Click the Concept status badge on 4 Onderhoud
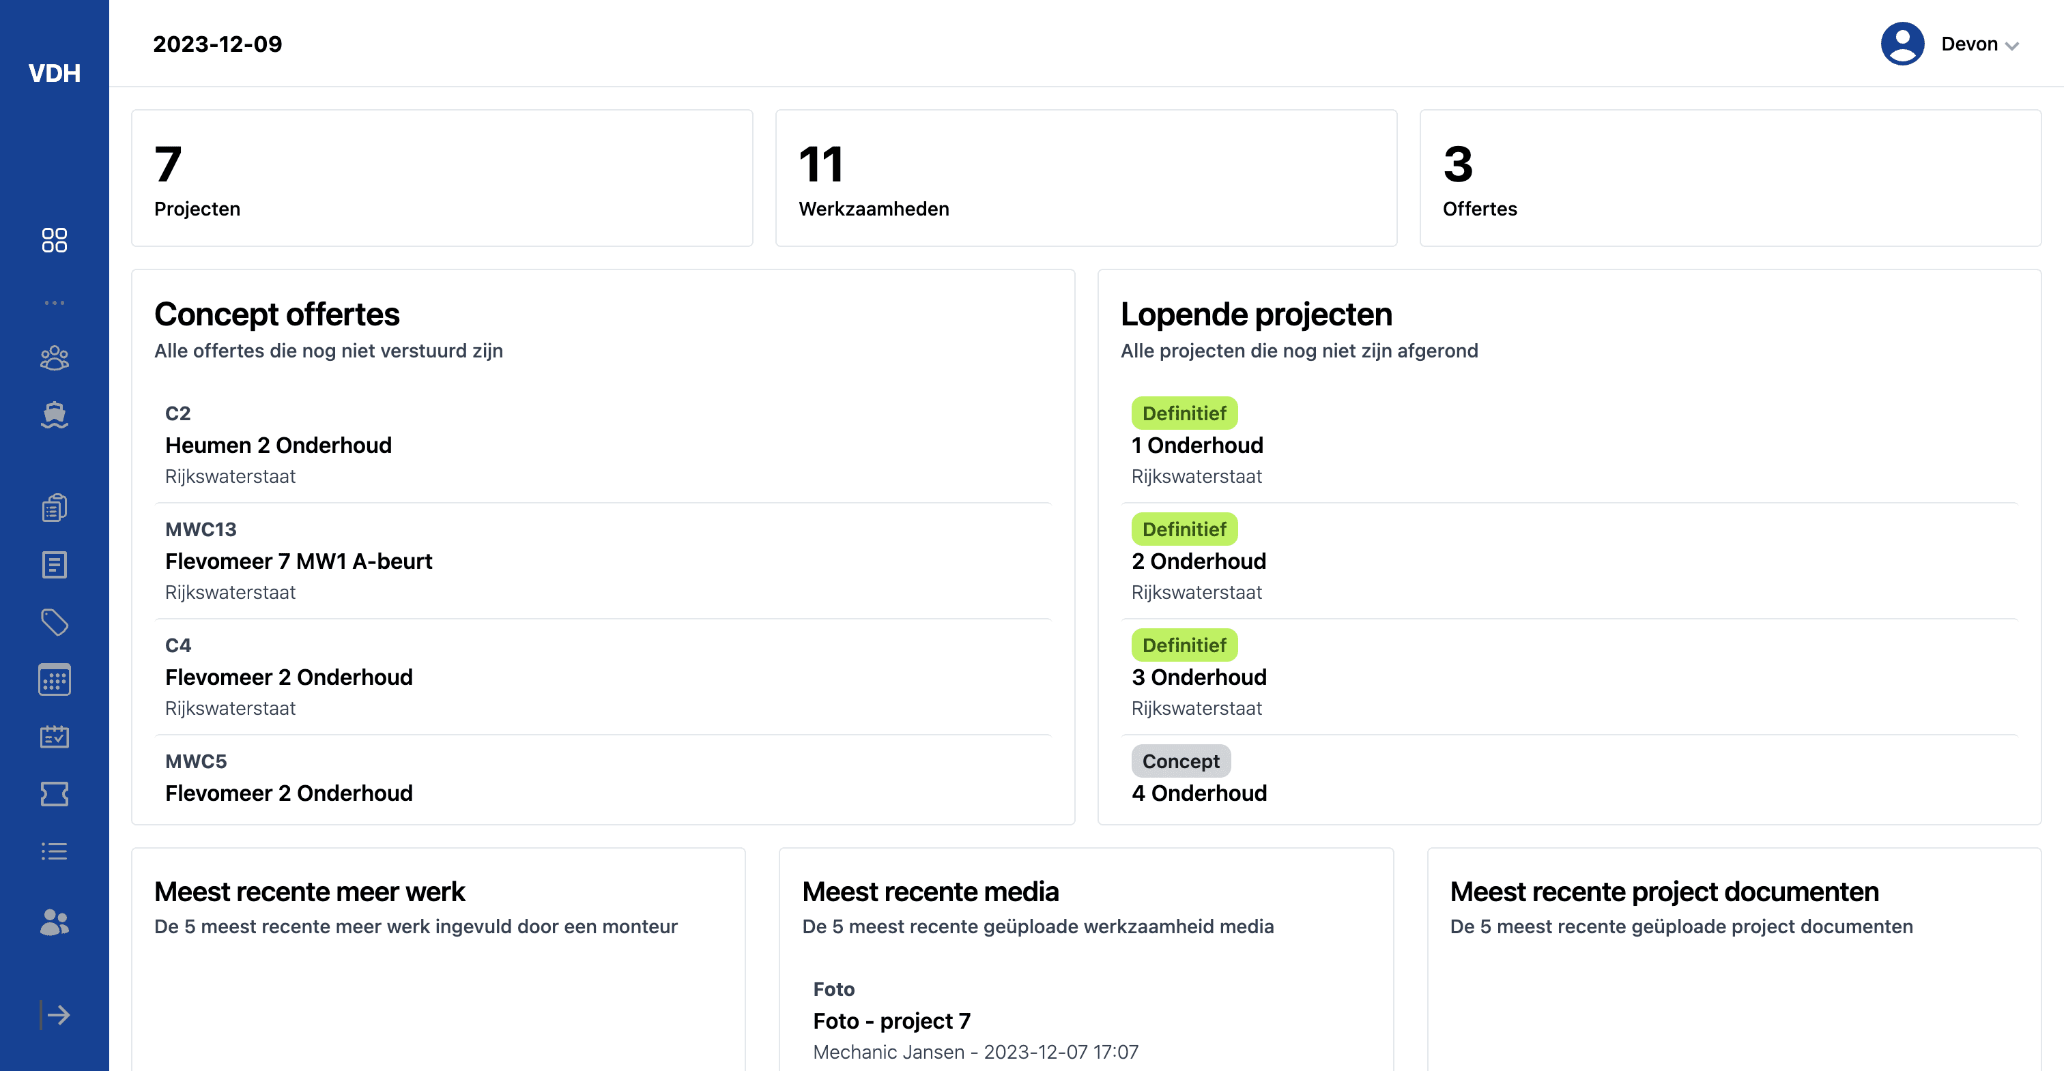This screenshot has width=2064, height=1071. click(x=1180, y=761)
